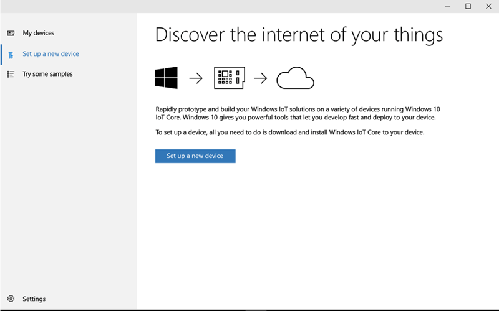Click the paragraph starting Rapidly prototype and build

click(x=298, y=113)
